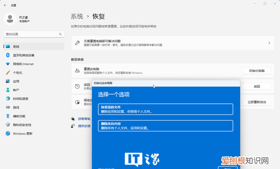Open 隐私和安全性 settings

point(34,125)
